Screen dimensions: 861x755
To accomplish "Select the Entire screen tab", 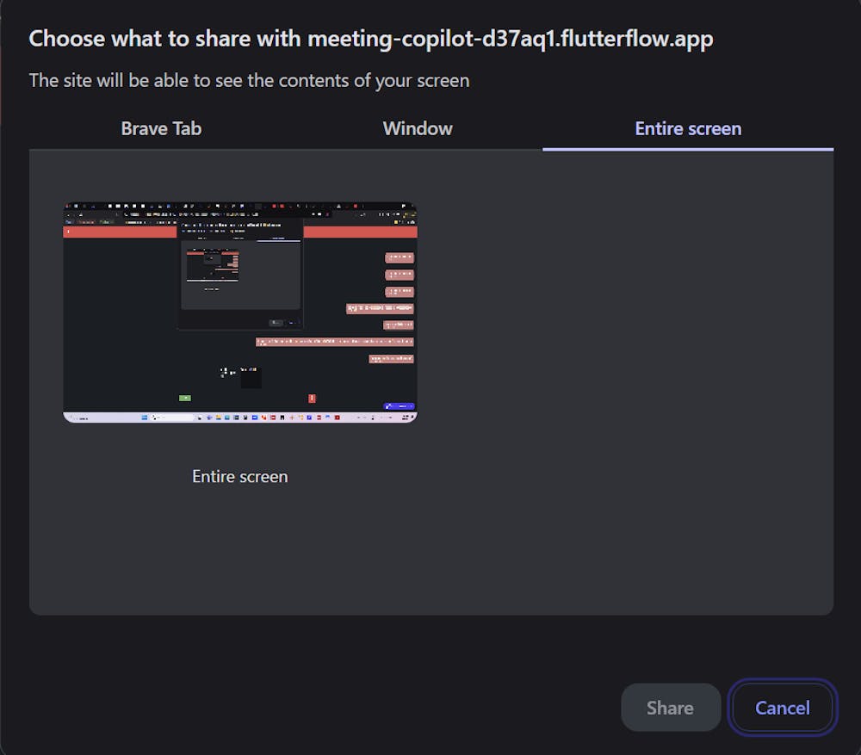I will (x=688, y=128).
